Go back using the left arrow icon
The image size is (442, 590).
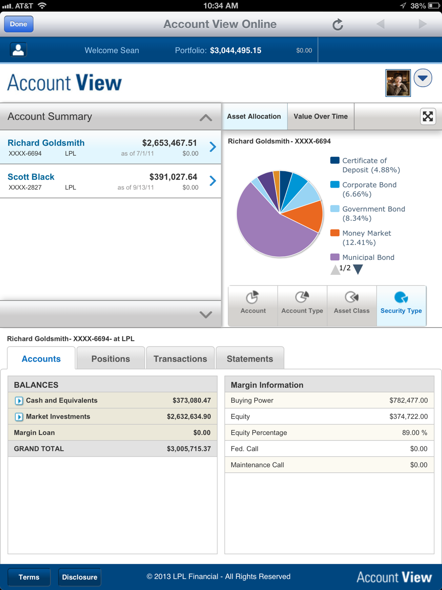(x=381, y=24)
